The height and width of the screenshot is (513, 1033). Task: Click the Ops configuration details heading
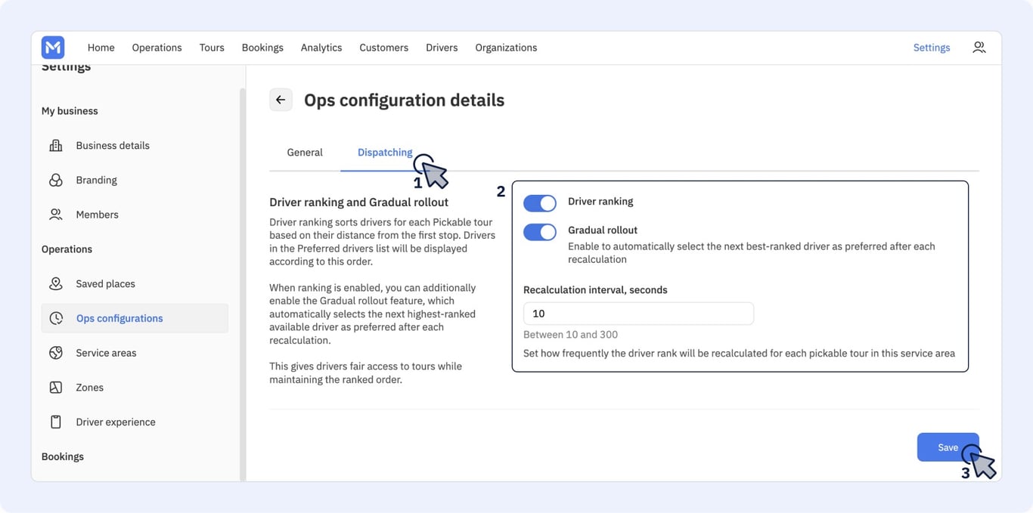click(x=404, y=100)
